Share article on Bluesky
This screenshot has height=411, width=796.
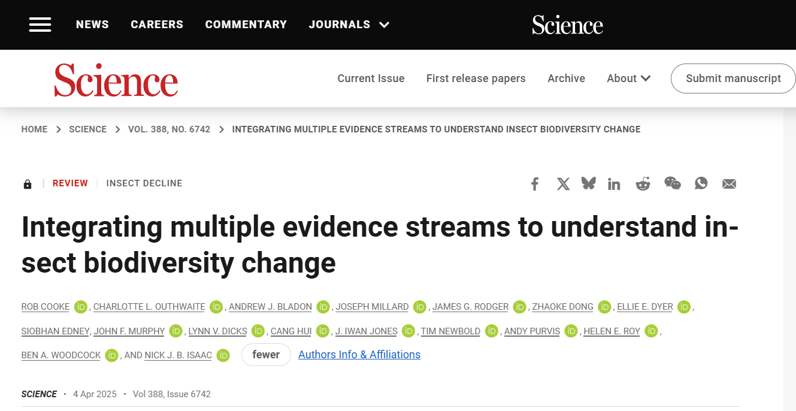[588, 183]
